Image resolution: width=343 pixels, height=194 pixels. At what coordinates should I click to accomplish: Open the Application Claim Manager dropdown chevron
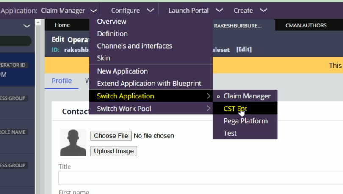coord(94,11)
